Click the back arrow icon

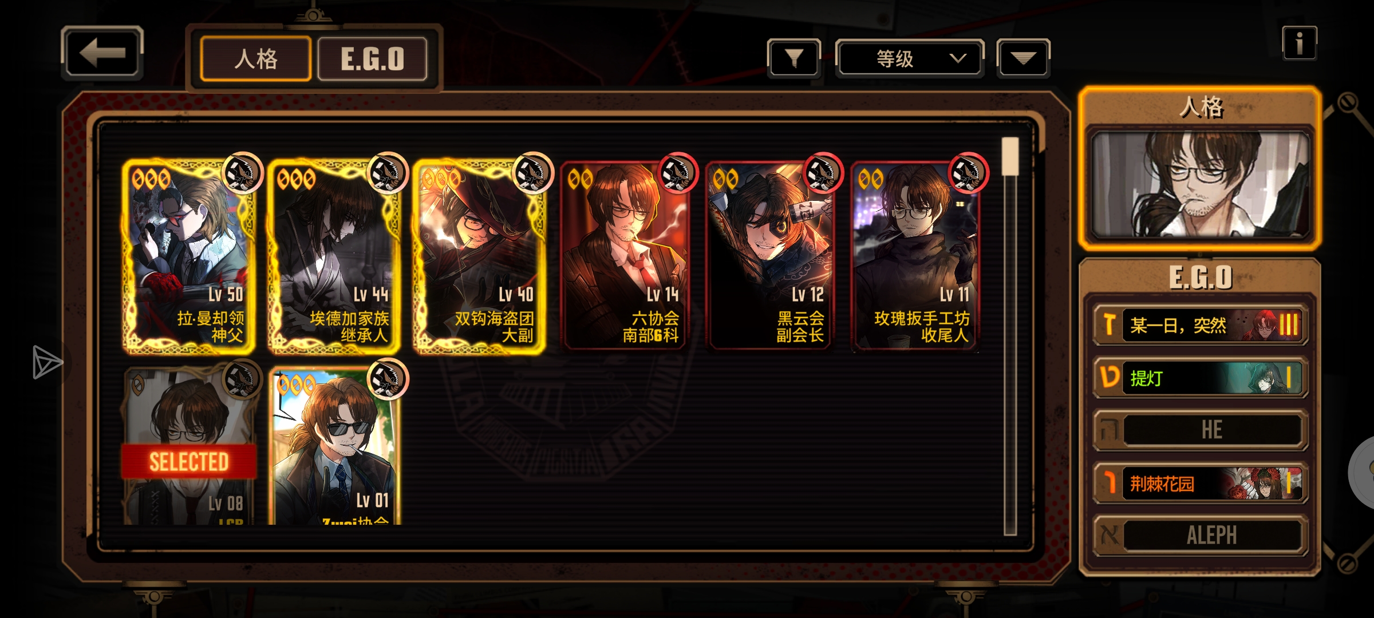click(x=102, y=53)
